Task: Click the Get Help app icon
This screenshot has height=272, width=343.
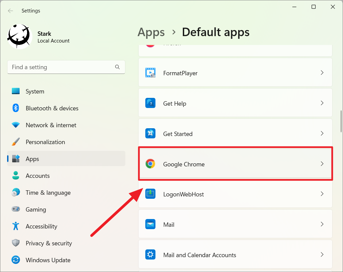Action: (x=150, y=103)
